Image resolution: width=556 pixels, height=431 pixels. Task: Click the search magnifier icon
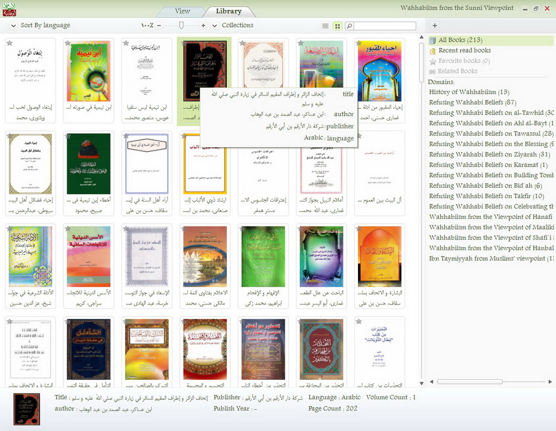pyautogui.click(x=349, y=26)
